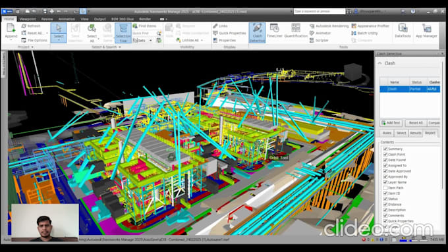Launch the Batch Utility
This screenshot has width=448, height=252.
(x=364, y=33)
